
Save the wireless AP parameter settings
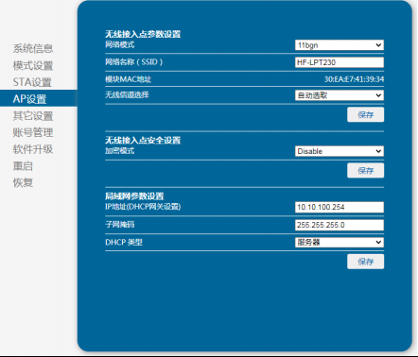(365, 114)
